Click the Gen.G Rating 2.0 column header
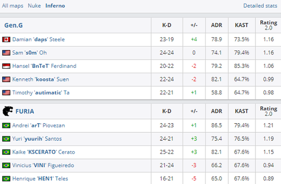This screenshot has height=184, width=281. pos(268,25)
